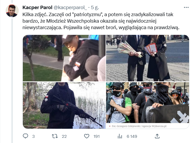Click the like count 191

pos(96,136)
